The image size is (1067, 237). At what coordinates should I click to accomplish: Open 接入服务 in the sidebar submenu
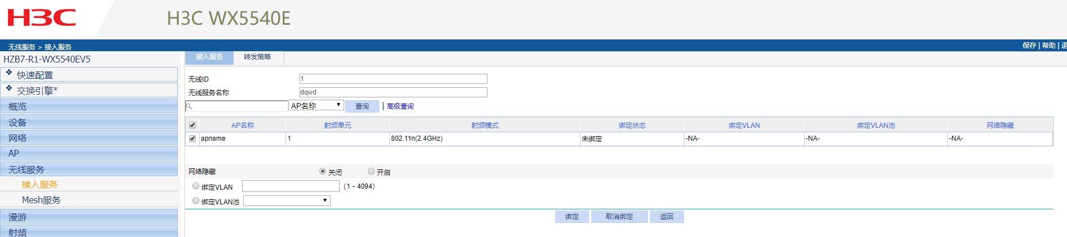tap(39, 185)
